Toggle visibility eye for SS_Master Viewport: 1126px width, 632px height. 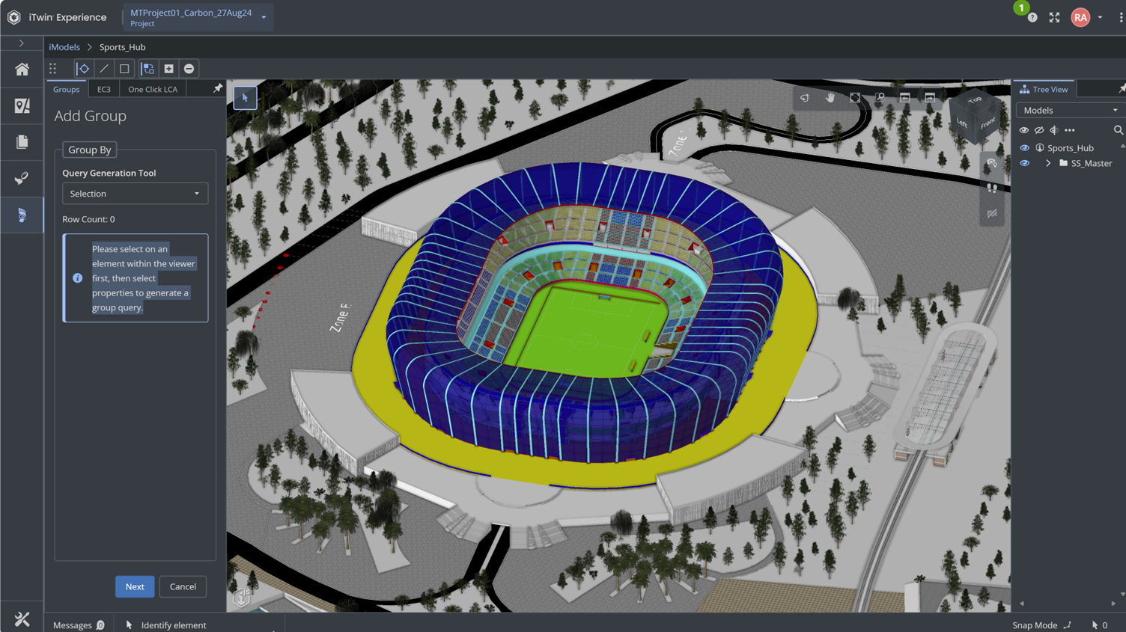coord(1024,163)
